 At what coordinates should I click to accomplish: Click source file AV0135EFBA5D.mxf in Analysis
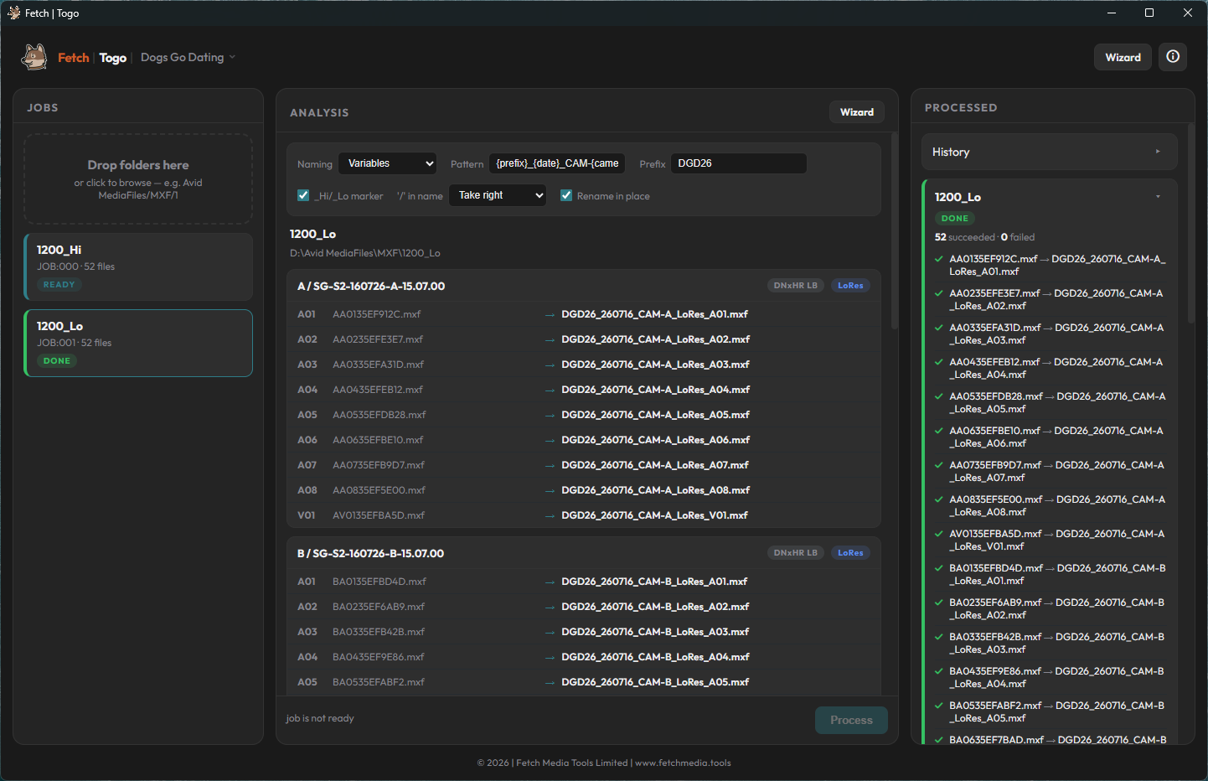[x=378, y=515]
